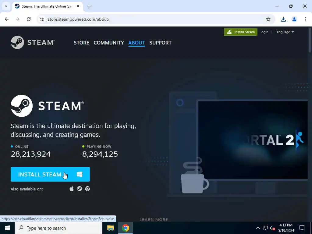Click the blue INSTALL STEAM button
The width and height of the screenshot is (312, 234).
click(50, 174)
